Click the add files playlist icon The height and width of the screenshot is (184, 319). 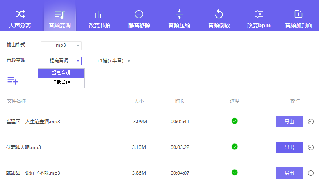(12, 81)
